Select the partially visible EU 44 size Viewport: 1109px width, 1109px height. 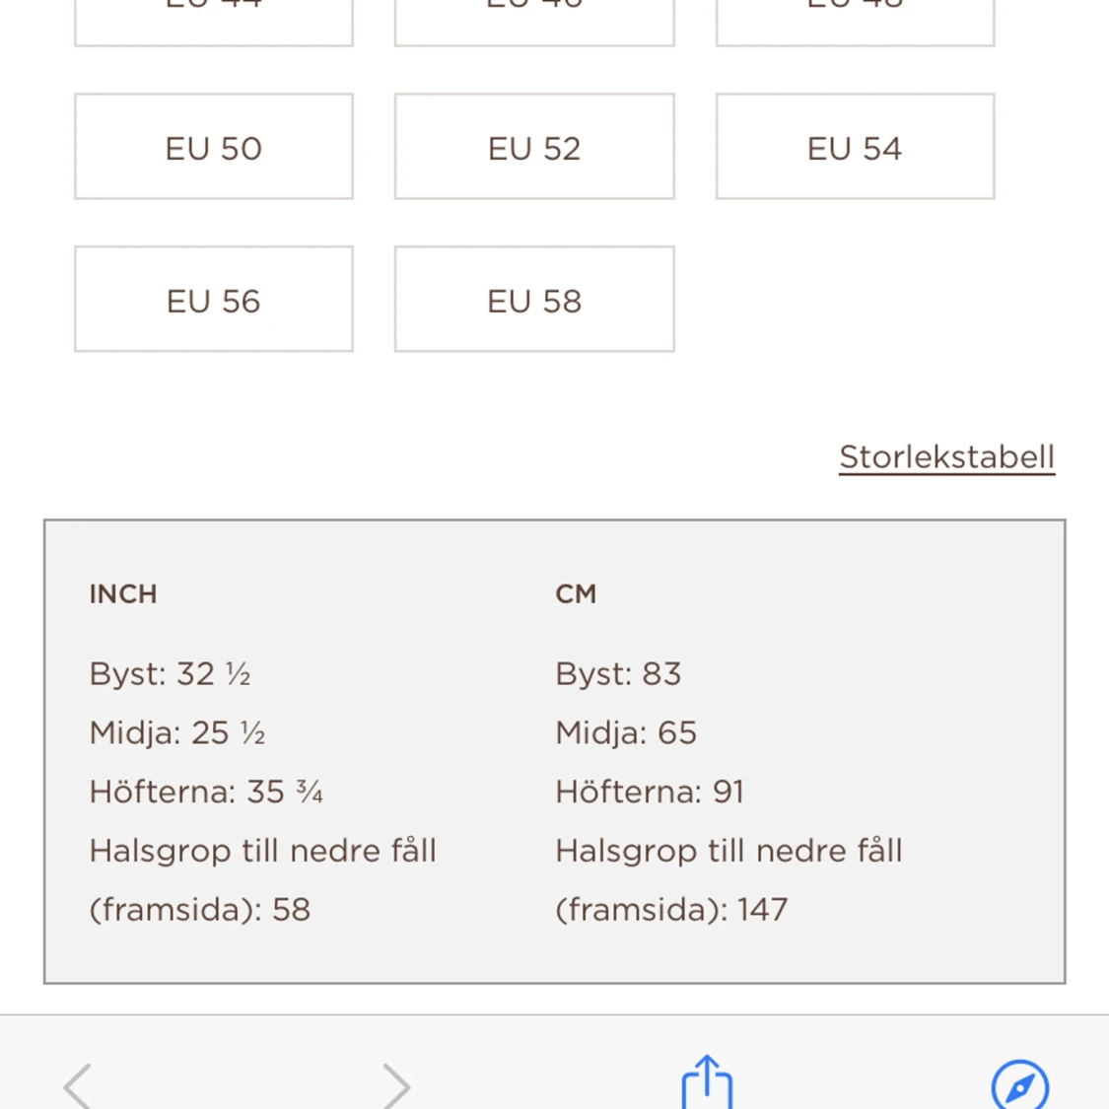(214, 20)
